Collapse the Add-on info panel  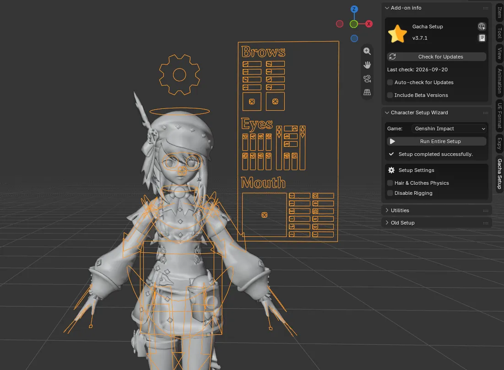click(387, 8)
